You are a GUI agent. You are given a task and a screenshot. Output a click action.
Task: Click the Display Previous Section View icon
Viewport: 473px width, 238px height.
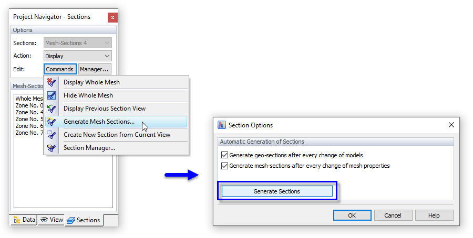(51, 109)
